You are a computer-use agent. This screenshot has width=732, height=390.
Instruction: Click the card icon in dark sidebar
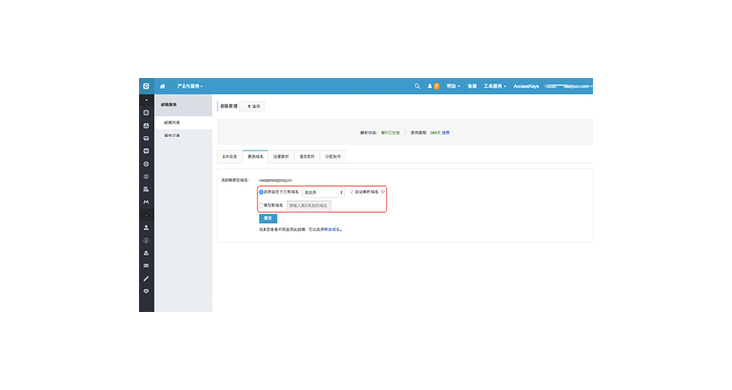(x=146, y=266)
